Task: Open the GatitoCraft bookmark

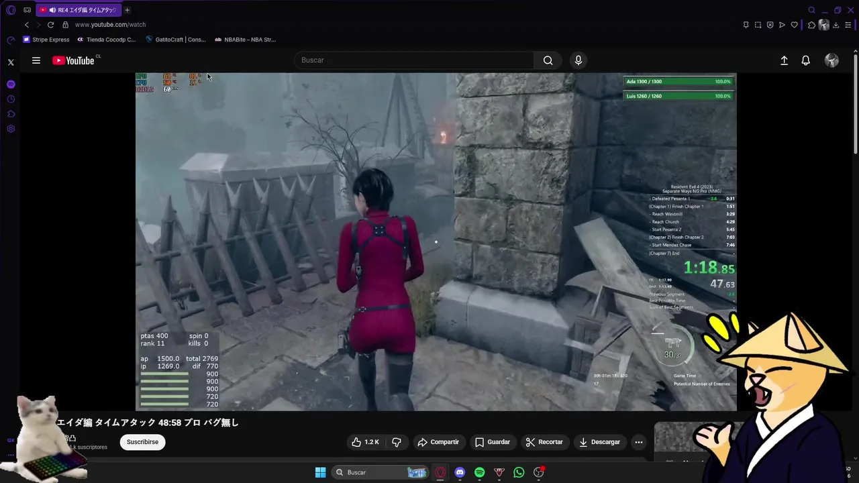Action: 175,40
